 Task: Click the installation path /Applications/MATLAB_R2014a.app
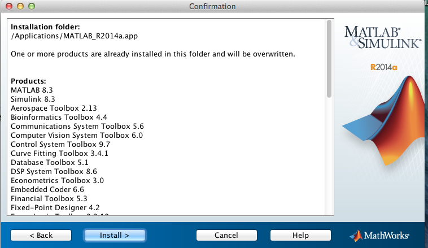74,36
